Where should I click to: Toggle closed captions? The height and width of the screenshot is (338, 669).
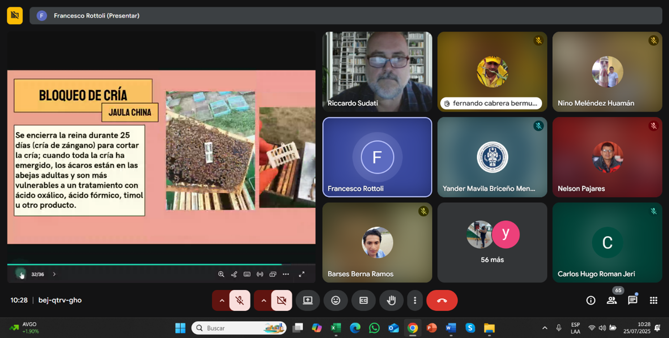click(x=364, y=300)
